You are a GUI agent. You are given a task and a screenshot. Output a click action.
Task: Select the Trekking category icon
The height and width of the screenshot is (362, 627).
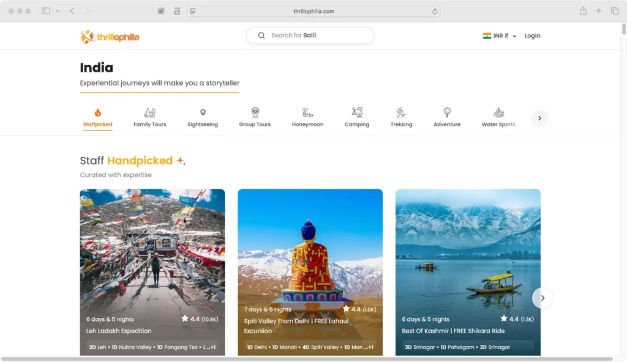tap(401, 113)
